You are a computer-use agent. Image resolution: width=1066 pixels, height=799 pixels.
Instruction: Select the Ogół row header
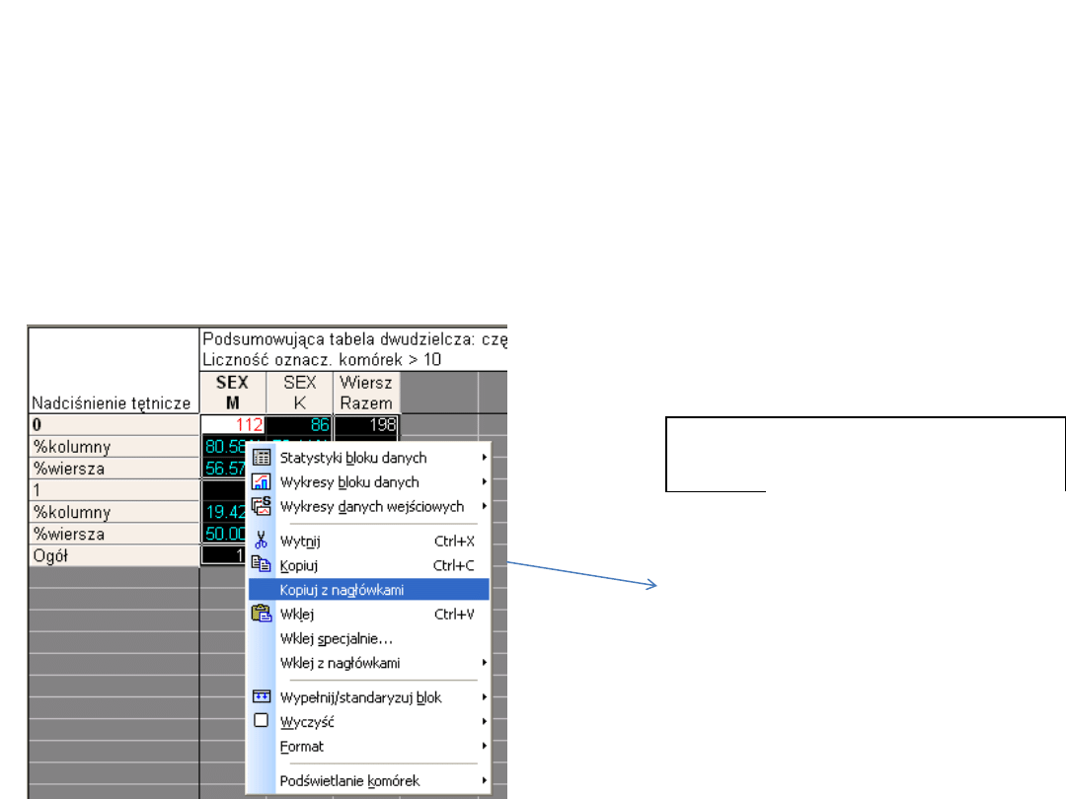[x=114, y=555]
